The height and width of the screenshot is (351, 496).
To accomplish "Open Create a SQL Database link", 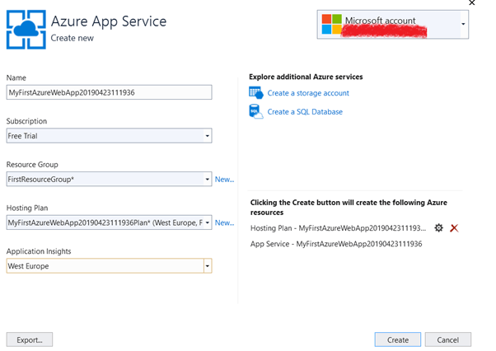I will coord(305,111).
